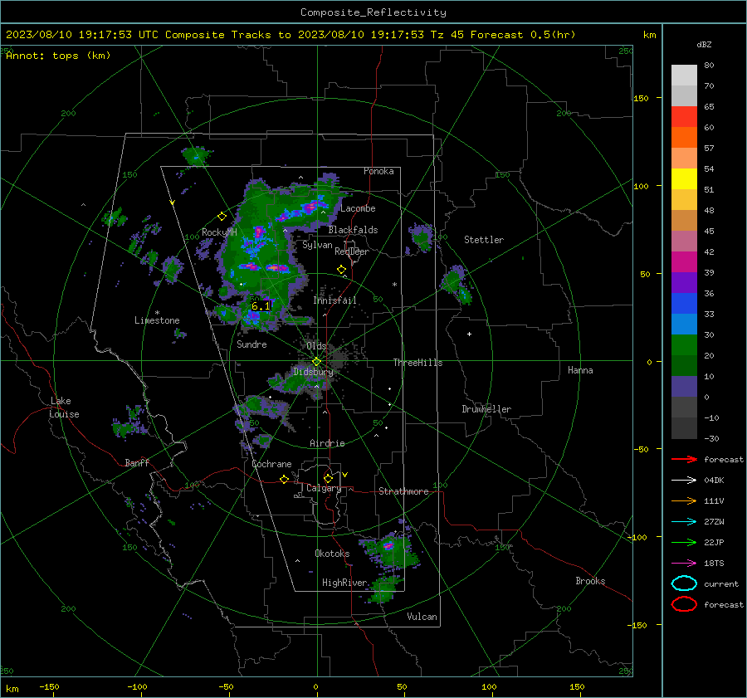The width and height of the screenshot is (747, 698).
Task: Click the Olds city label
Action: coord(316,346)
